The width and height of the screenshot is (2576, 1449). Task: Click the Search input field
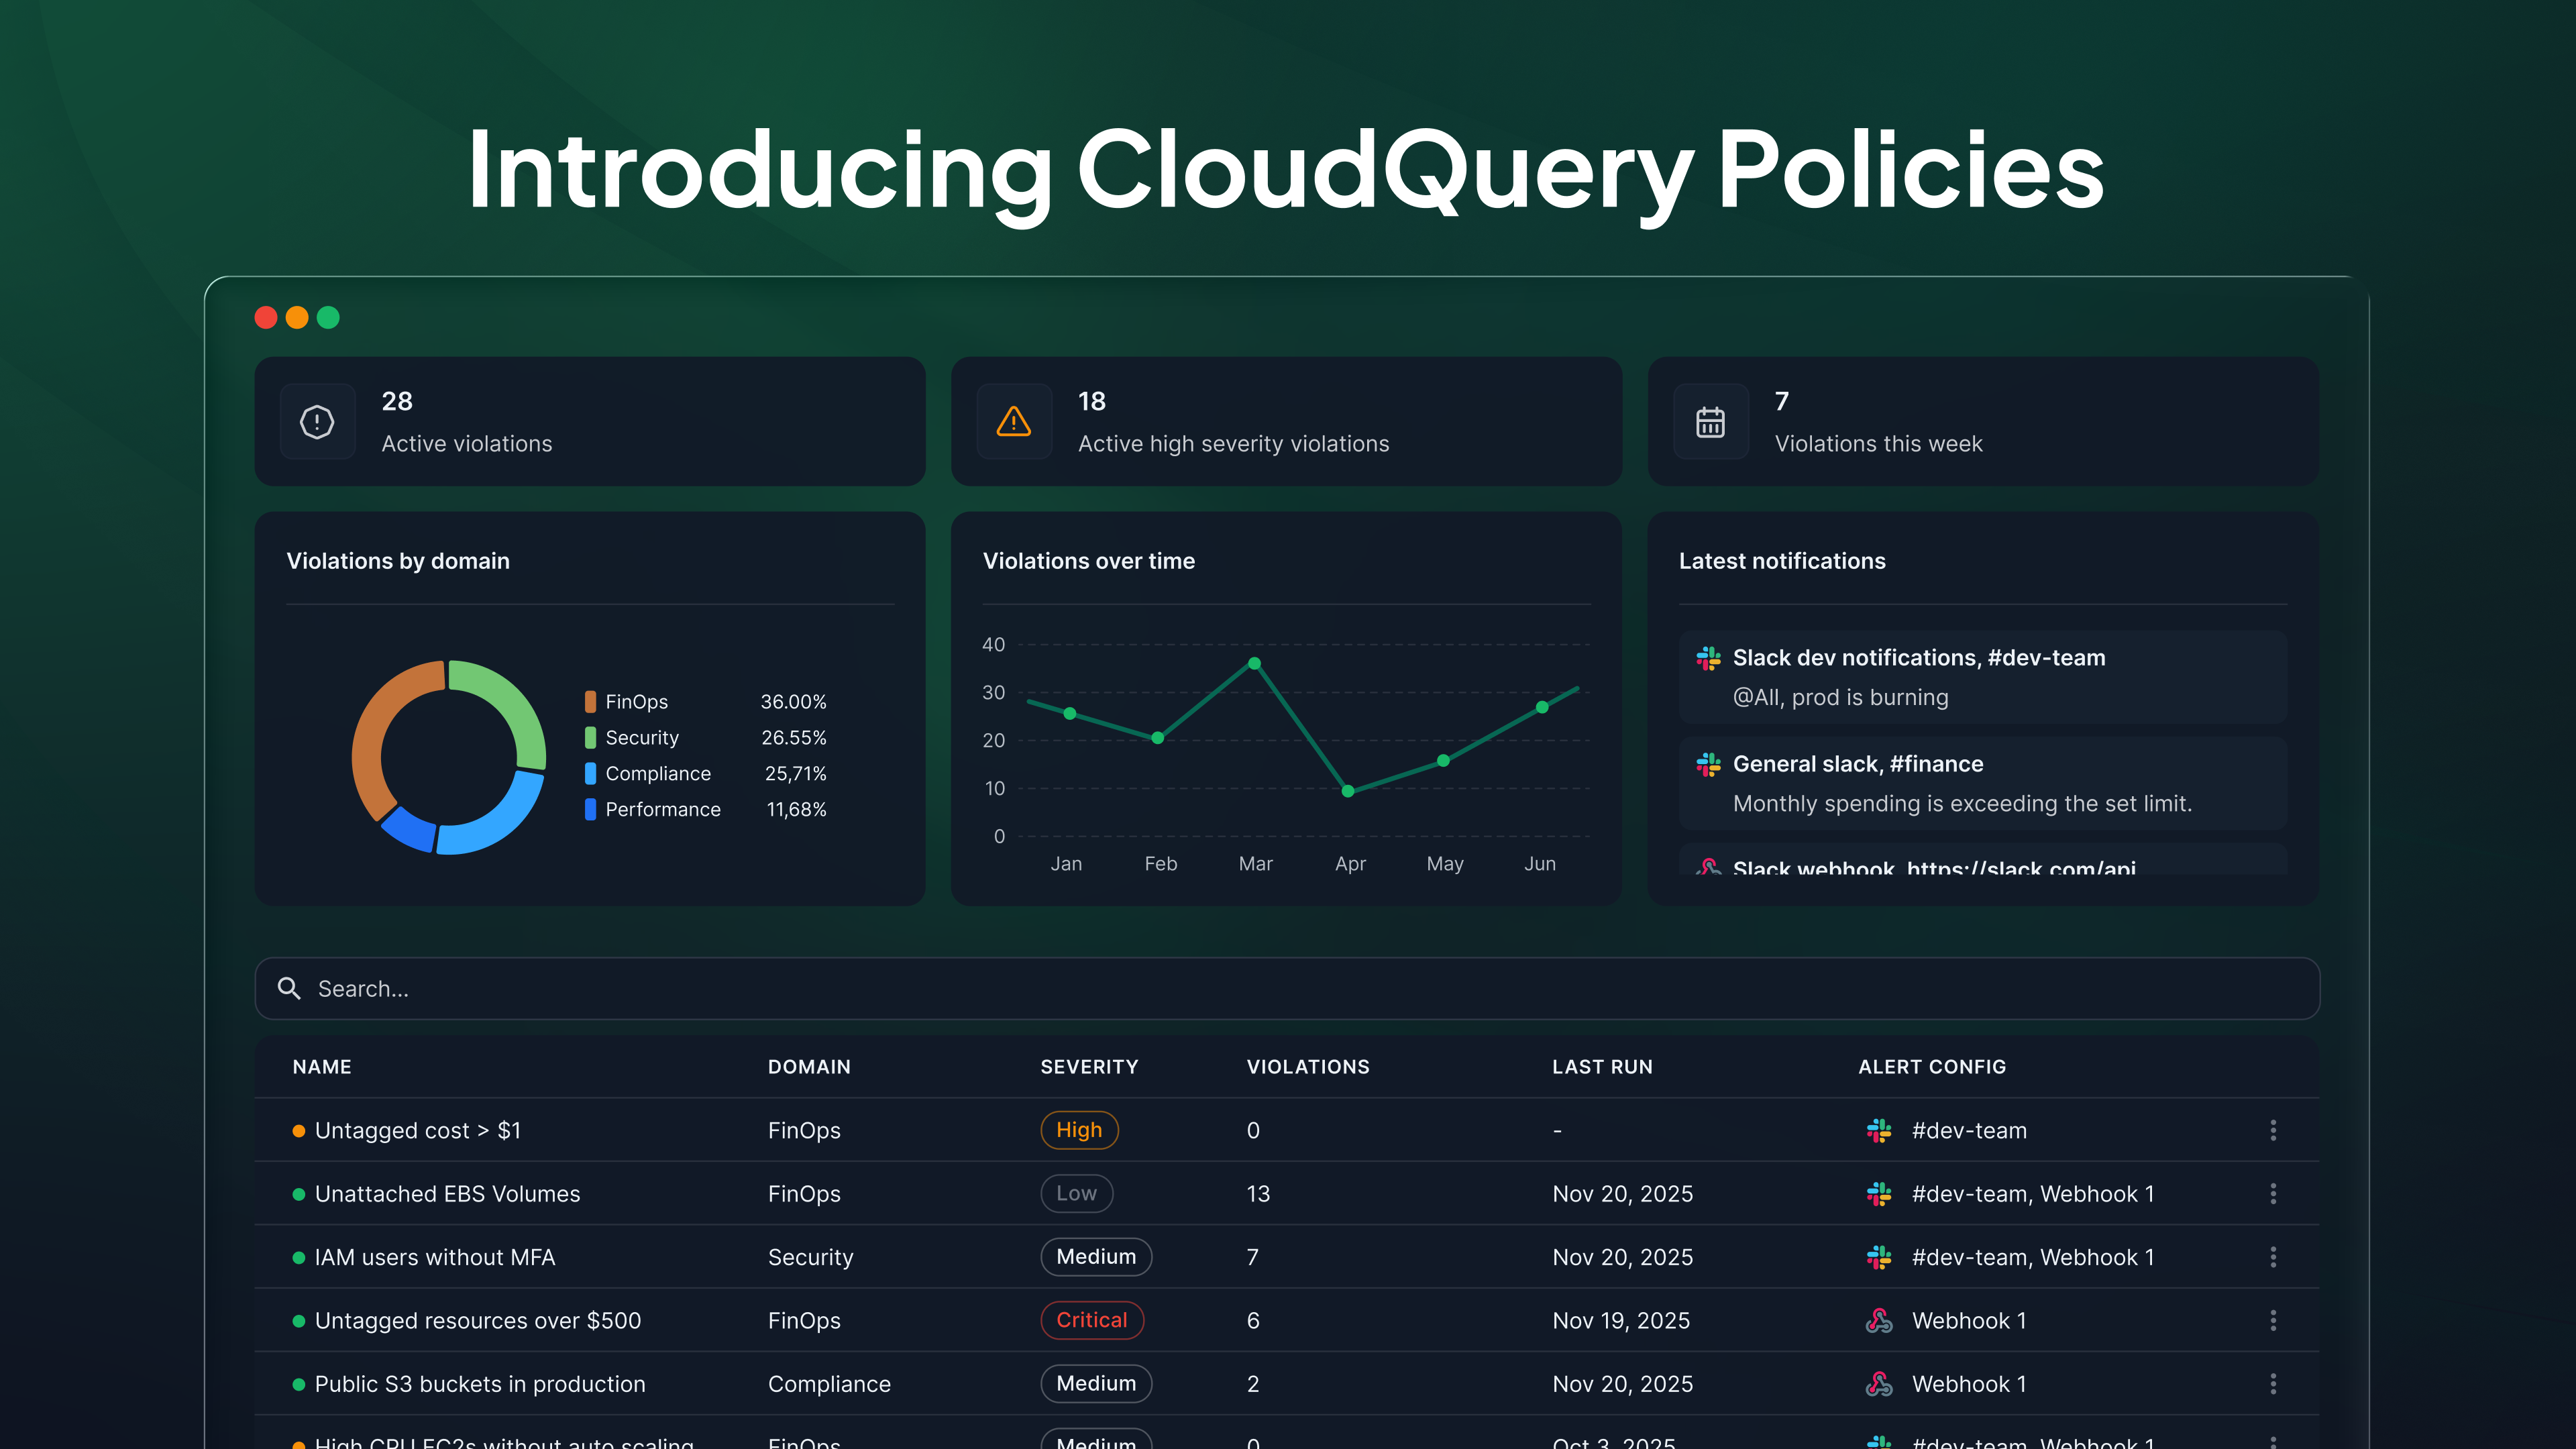[1287, 988]
